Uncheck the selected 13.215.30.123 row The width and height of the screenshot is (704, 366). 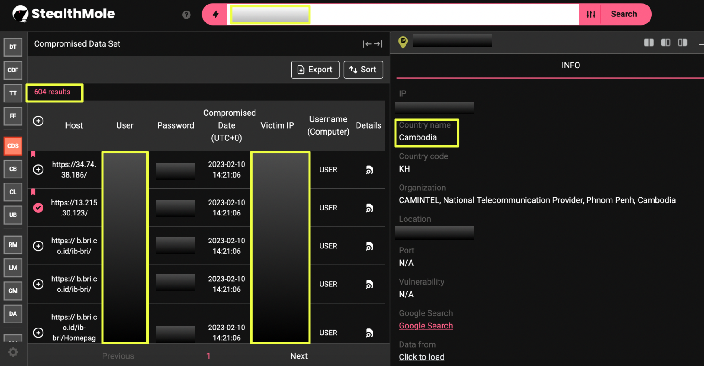tap(38, 208)
